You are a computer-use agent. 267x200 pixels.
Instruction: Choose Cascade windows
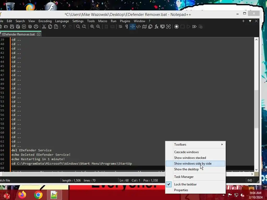pyautogui.click(x=195, y=152)
